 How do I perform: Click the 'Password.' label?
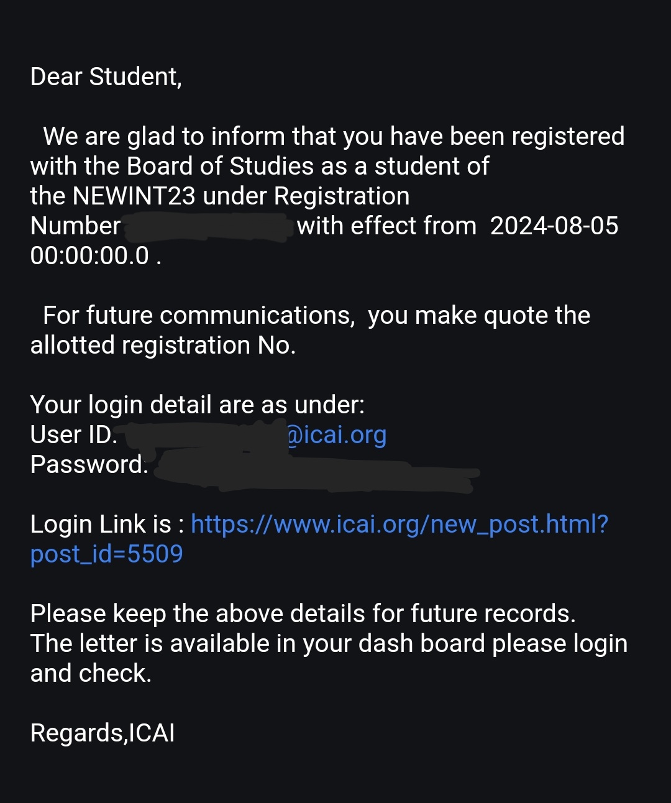89,465
